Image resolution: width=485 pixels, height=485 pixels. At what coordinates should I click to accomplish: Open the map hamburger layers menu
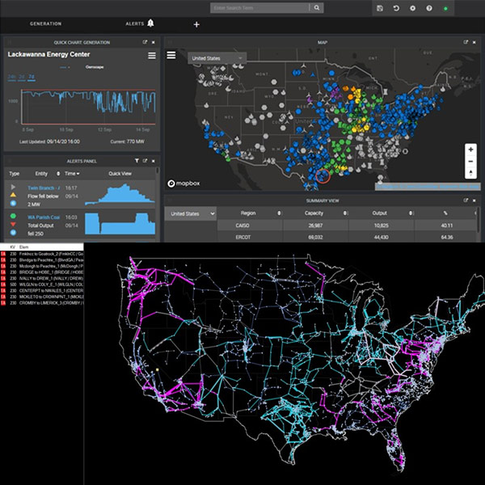pos(171,56)
